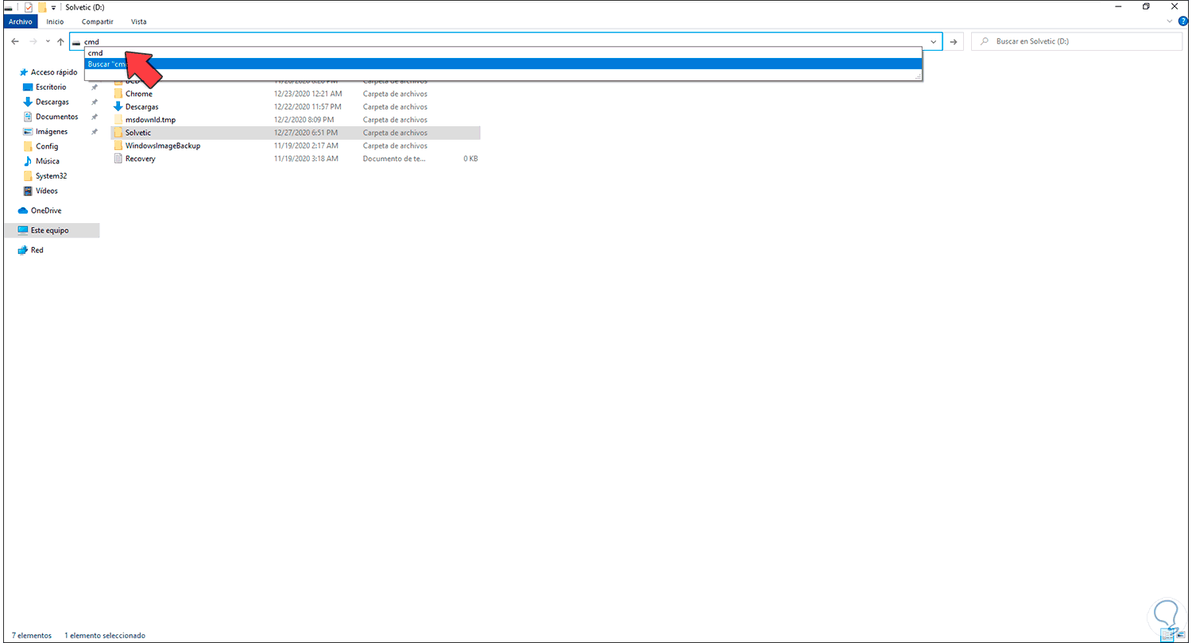Open the Compartir ribbon tab
The width and height of the screenshot is (1192, 643).
click(97, 21)
